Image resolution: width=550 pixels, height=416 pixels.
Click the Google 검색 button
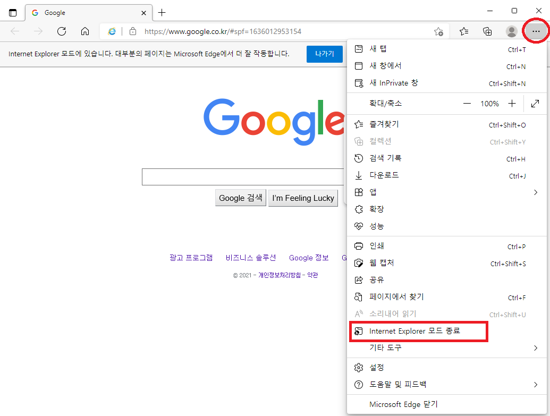click(241, 198)
